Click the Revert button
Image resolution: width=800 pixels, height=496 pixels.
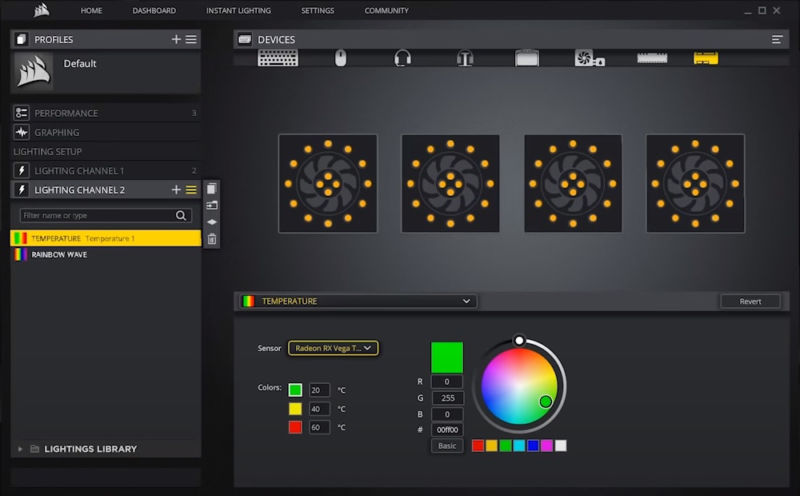coord(750,301)
